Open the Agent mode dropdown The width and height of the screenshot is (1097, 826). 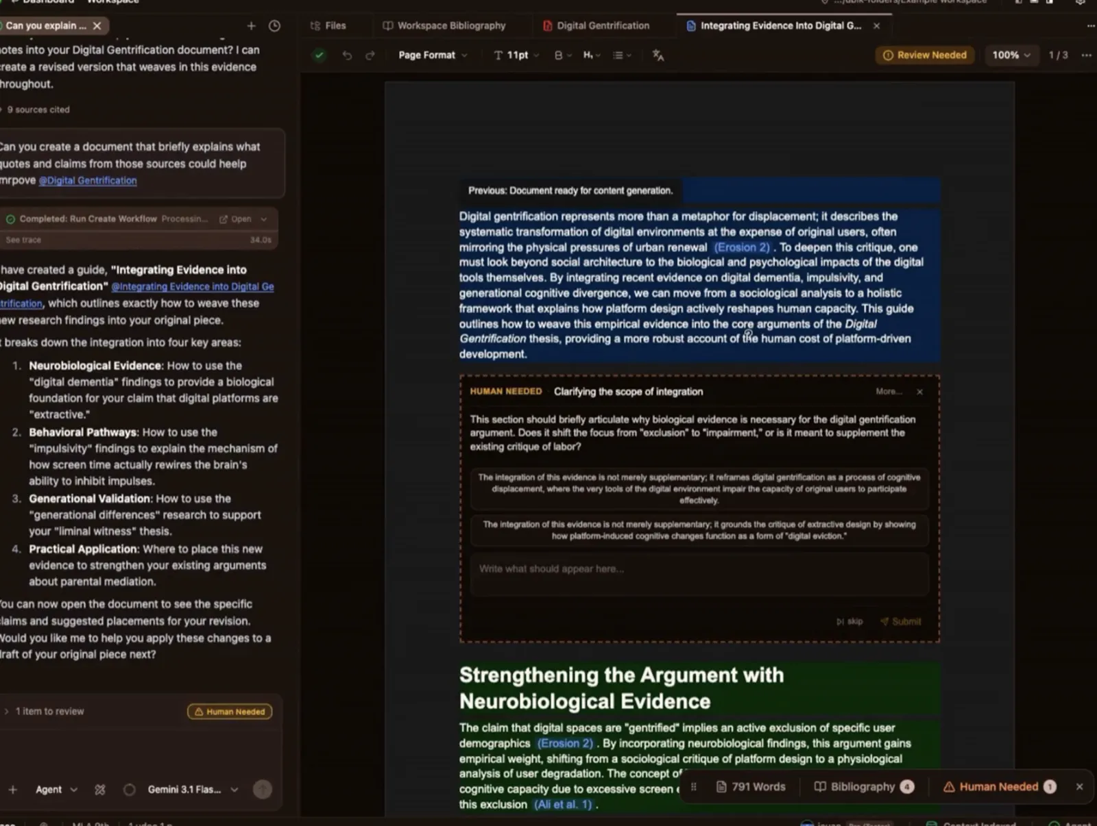[x=56, y=790]
